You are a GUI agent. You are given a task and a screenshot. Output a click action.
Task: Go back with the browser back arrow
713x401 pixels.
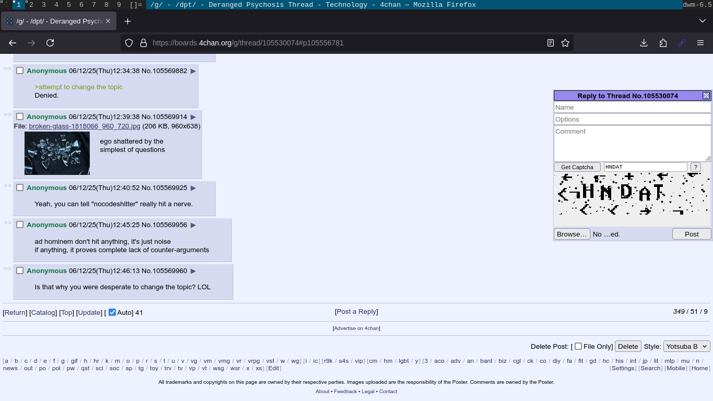[13, 43]
